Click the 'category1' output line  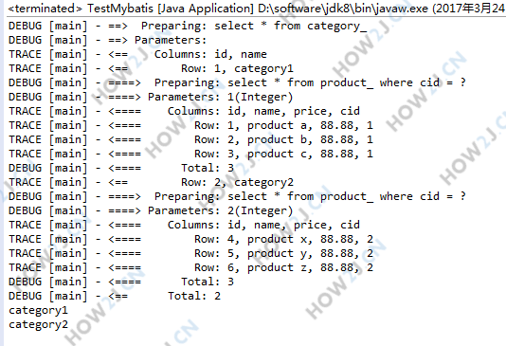[x=39, y=311]
